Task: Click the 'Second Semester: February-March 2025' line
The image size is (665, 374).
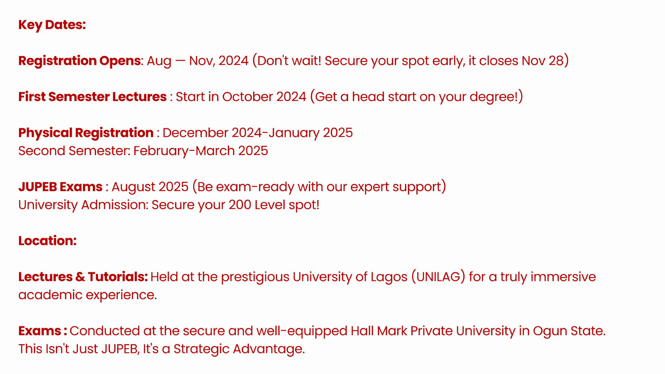Action: (143, 151)
